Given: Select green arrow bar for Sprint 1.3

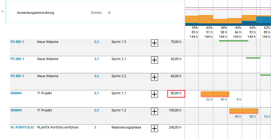Looking at the screenshot, I should point(234,41).
